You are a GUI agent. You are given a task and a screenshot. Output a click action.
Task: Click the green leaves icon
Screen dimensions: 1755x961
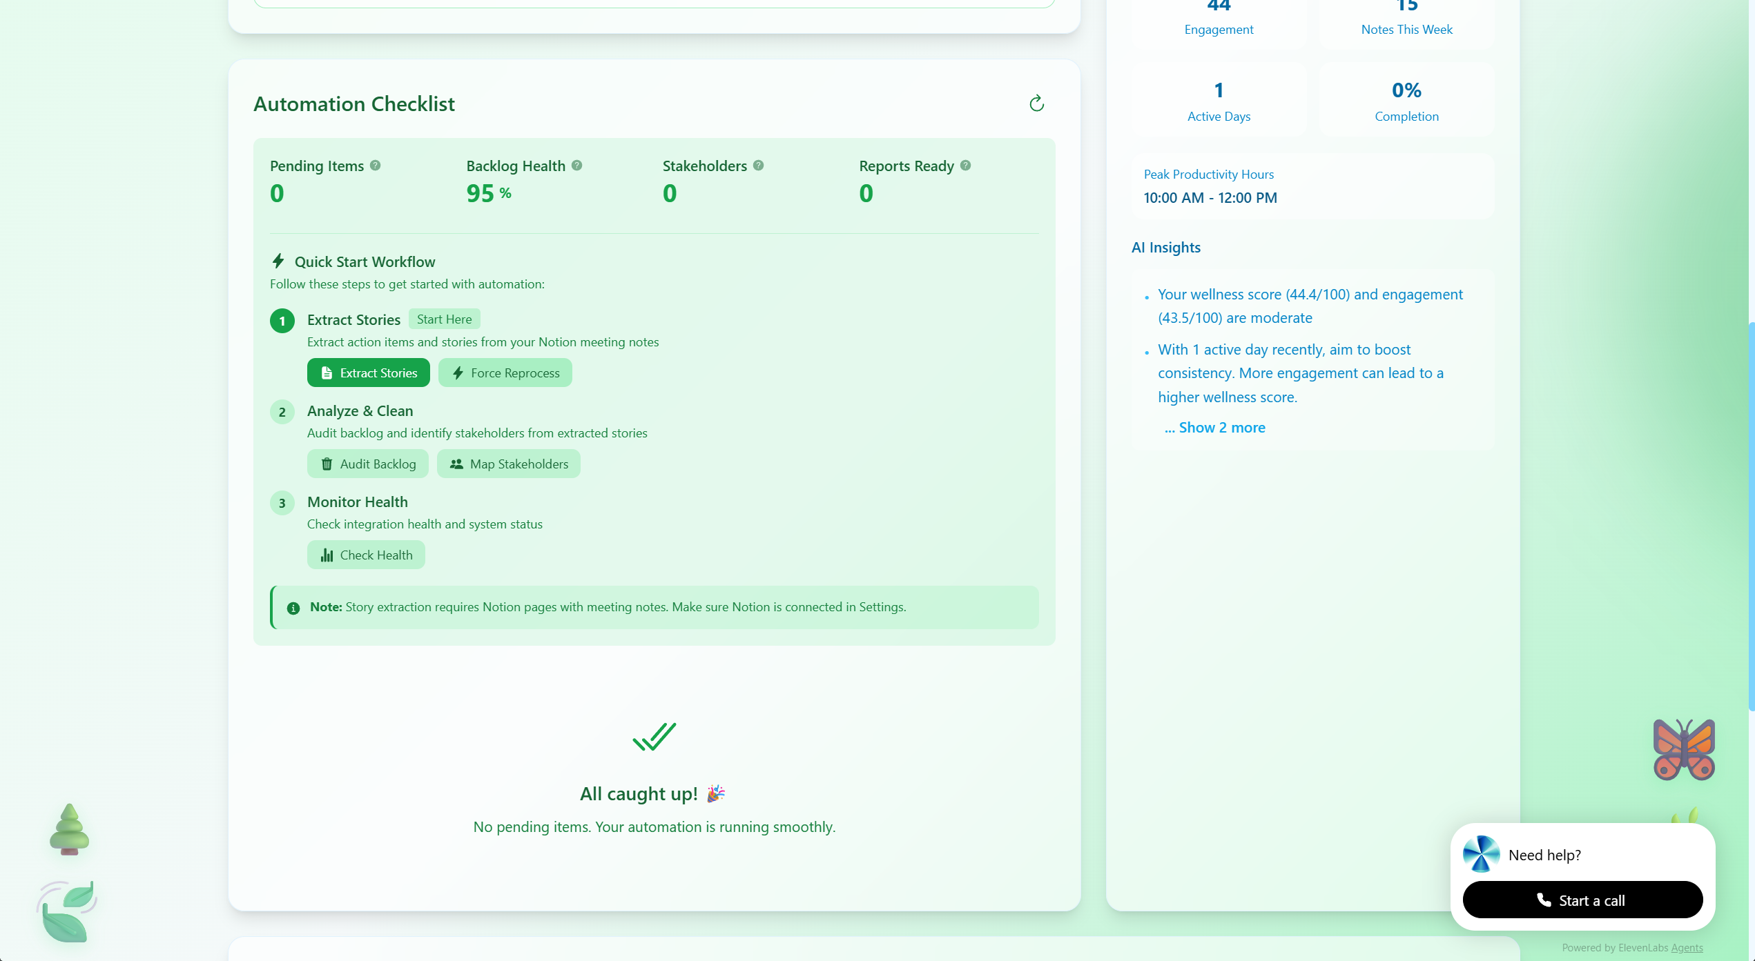coord(67,911)
